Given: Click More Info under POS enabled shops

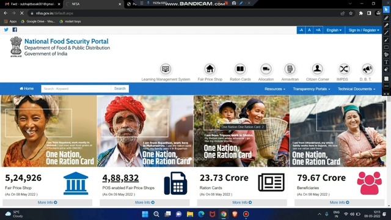Looking at the screenshot, I should tap(145, 202).
